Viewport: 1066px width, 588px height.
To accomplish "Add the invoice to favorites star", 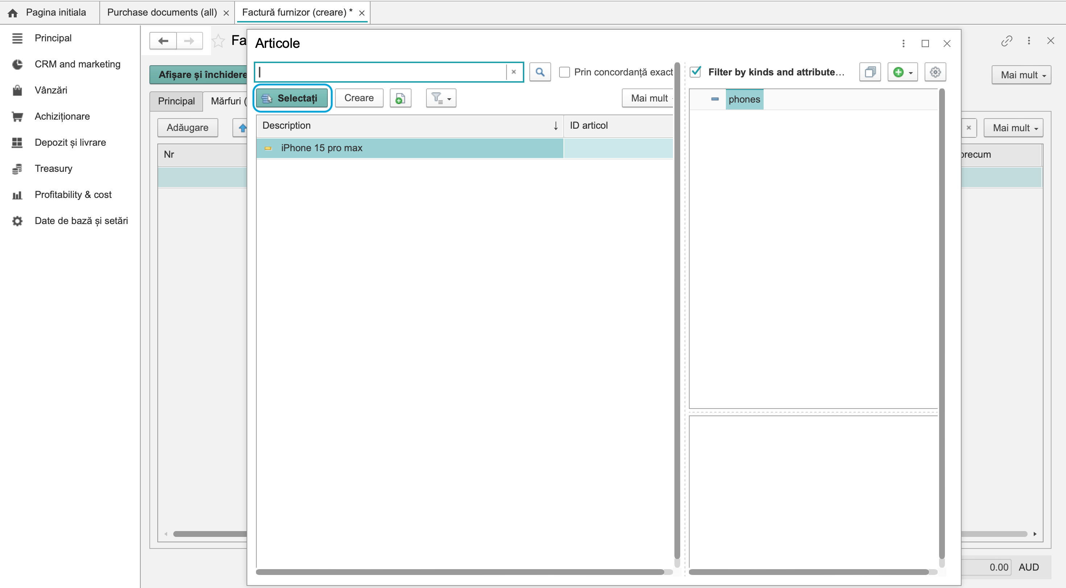I will (x=218, y=41).
